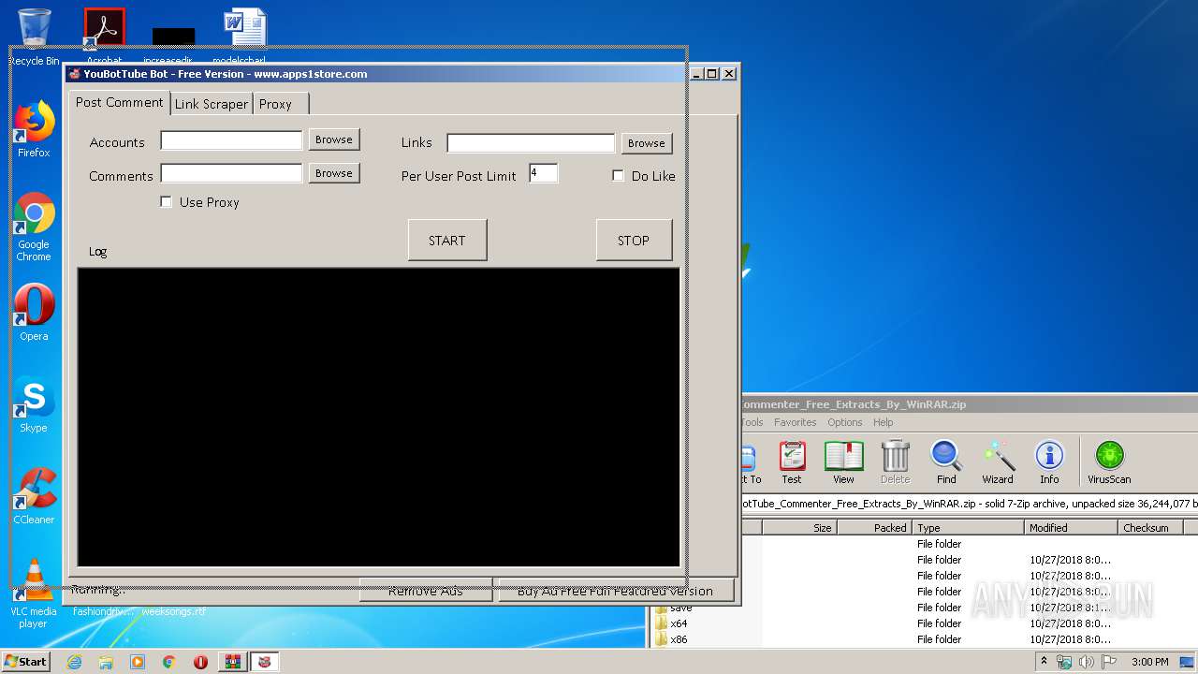Enable the Use Proxy checkbox
The width and height of the screenshot is (1198, 674).
(x=167, y=202)
